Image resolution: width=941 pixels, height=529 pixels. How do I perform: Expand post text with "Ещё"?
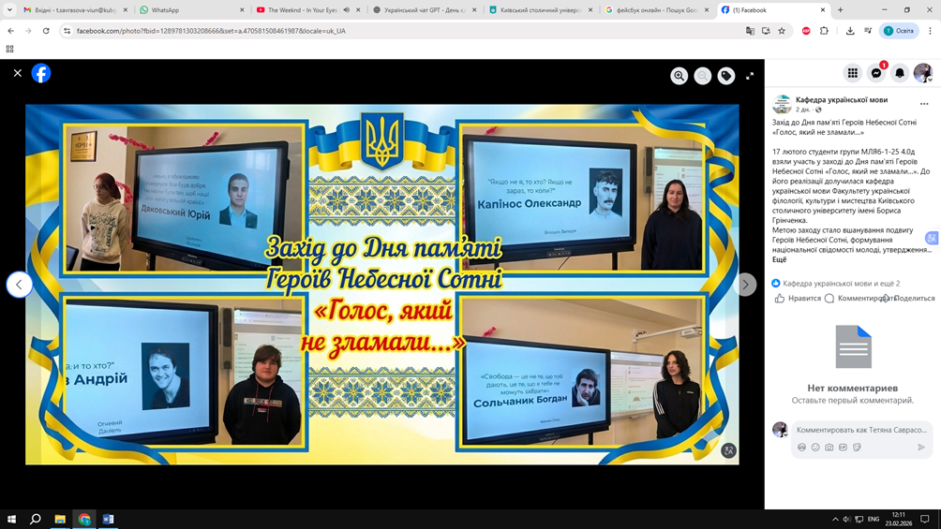coord(779,259)
